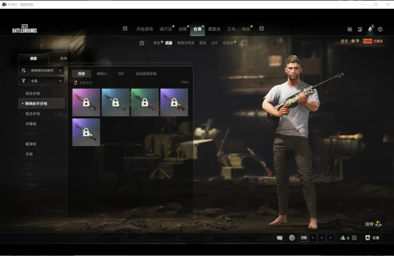Open the settings gear icon
394x256 pixels.
coord(380,29)
